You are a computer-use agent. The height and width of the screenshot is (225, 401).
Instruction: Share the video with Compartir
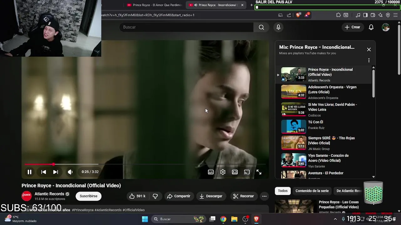click(x=179, y=196)
